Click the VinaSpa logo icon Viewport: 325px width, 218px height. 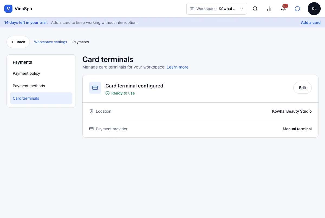[x=8, y=9]
